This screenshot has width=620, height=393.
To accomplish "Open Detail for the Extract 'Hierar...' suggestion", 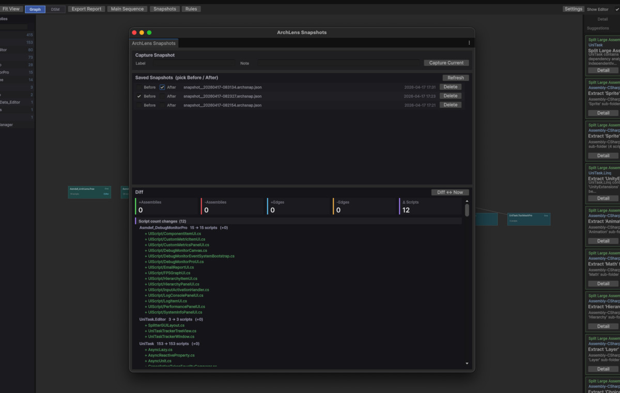I will (x=603, y=326).
